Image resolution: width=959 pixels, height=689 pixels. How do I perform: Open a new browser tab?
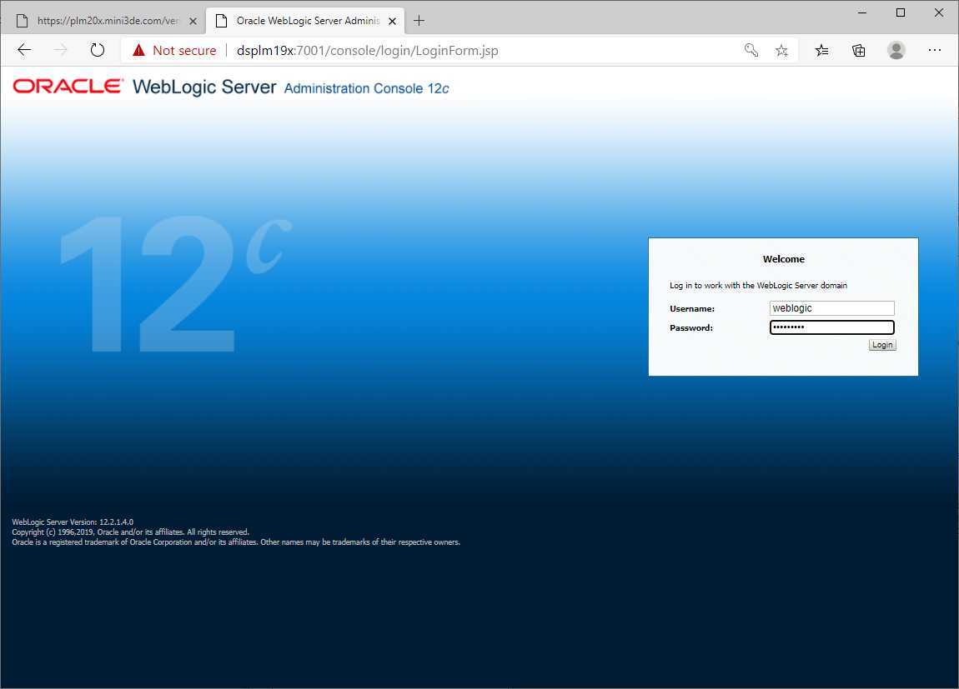tap(419, 21)
